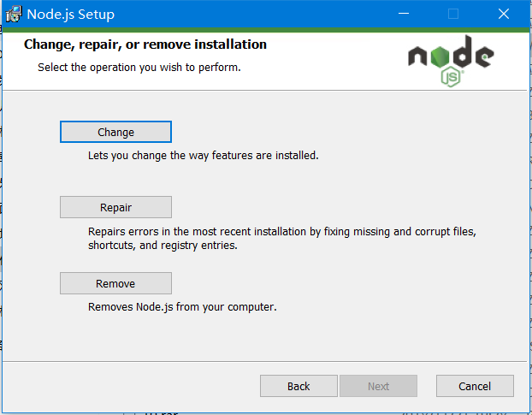The width and height of the screenshot is (532, 415).
Task: Click the Node.js logo image
Action: 451,61
